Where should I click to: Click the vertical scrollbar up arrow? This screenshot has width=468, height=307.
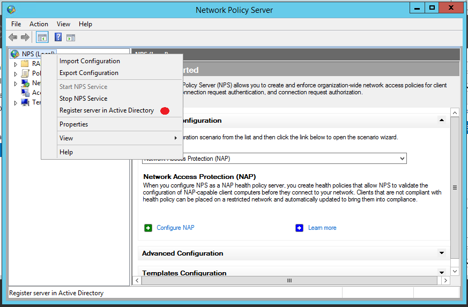click(x=455, y=113)
